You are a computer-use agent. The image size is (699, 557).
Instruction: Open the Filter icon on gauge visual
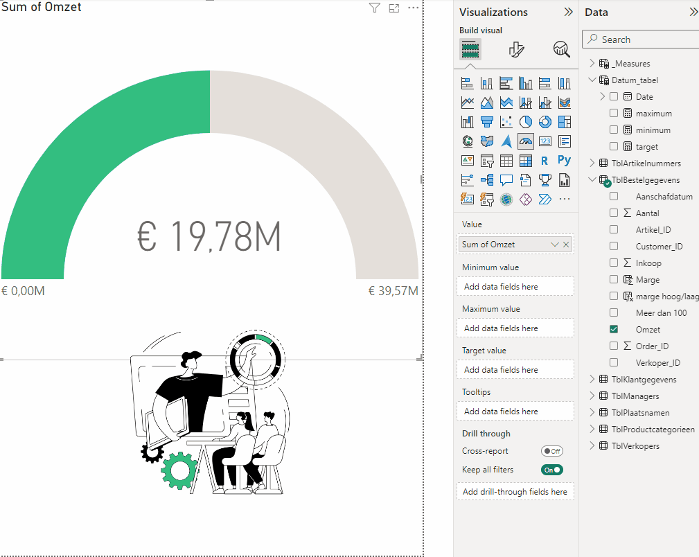[375, 8]
